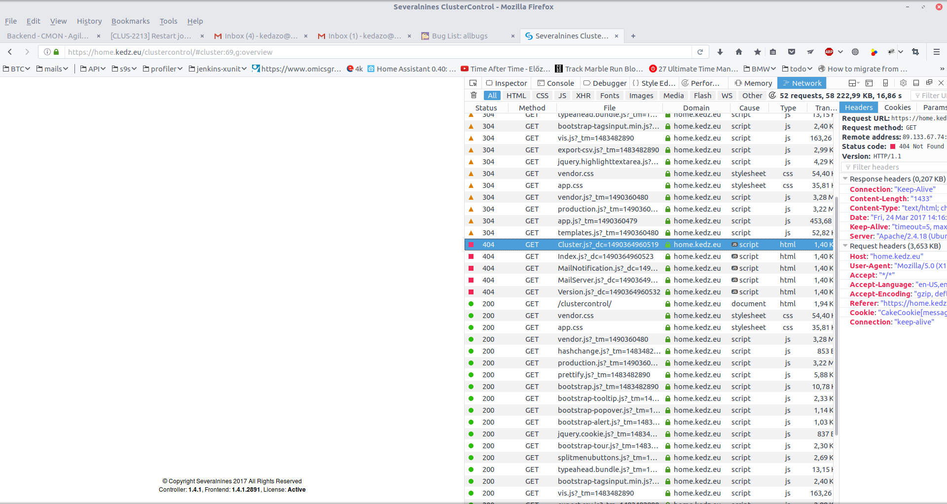This screenshot has width=947, height=504.
Task: Click the Pocket save icon
Action: click(792, 52)
